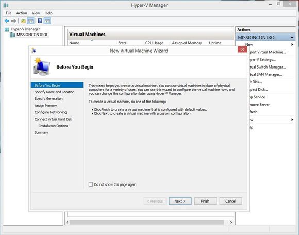The height and width of the screenshot is (235, 299).
Task: Toggle the Show/Hide Action Pane toolbar icon
Action: [47, 21]
